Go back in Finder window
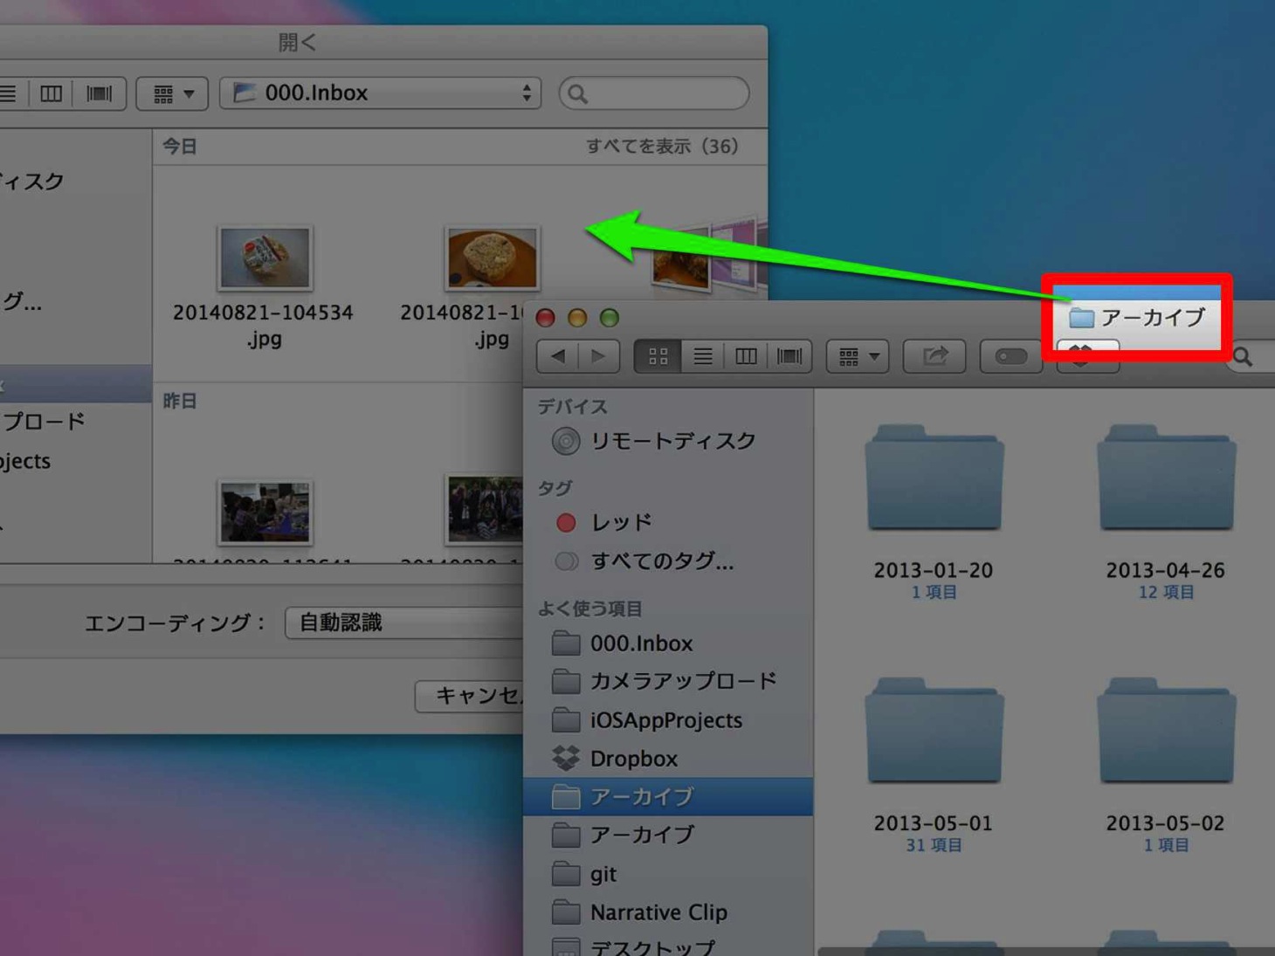Screen dimensions: 1275x956 click(557, 356)
